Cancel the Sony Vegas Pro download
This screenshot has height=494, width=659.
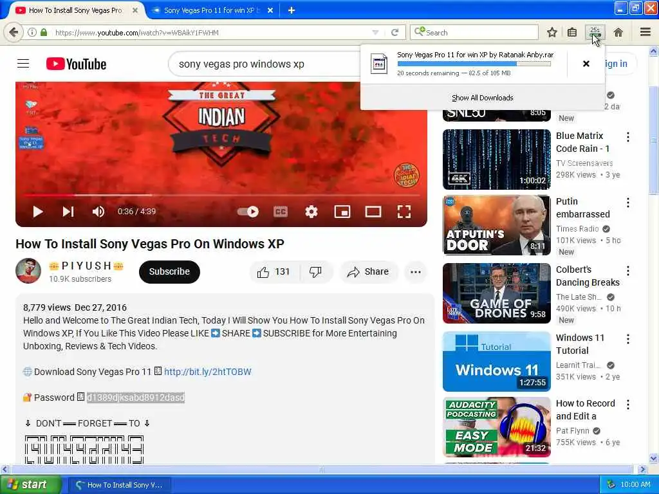point(586,64)
